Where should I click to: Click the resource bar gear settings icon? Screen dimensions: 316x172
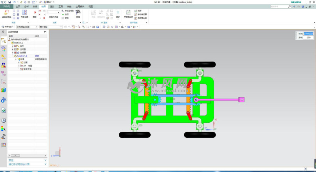pyautogui.click(x=3, y=32)
